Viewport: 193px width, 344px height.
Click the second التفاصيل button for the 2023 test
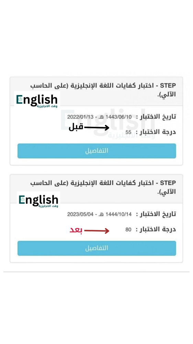click(96, 248)
